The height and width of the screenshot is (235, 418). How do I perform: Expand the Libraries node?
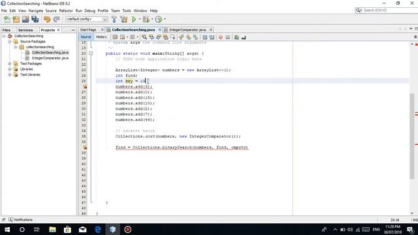pyautogui.click(x=10, y=69)
